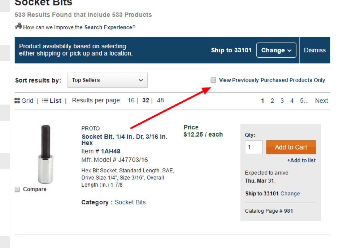Show 16 results per page
Screen dimensions: 352x248
click(131, 100)
